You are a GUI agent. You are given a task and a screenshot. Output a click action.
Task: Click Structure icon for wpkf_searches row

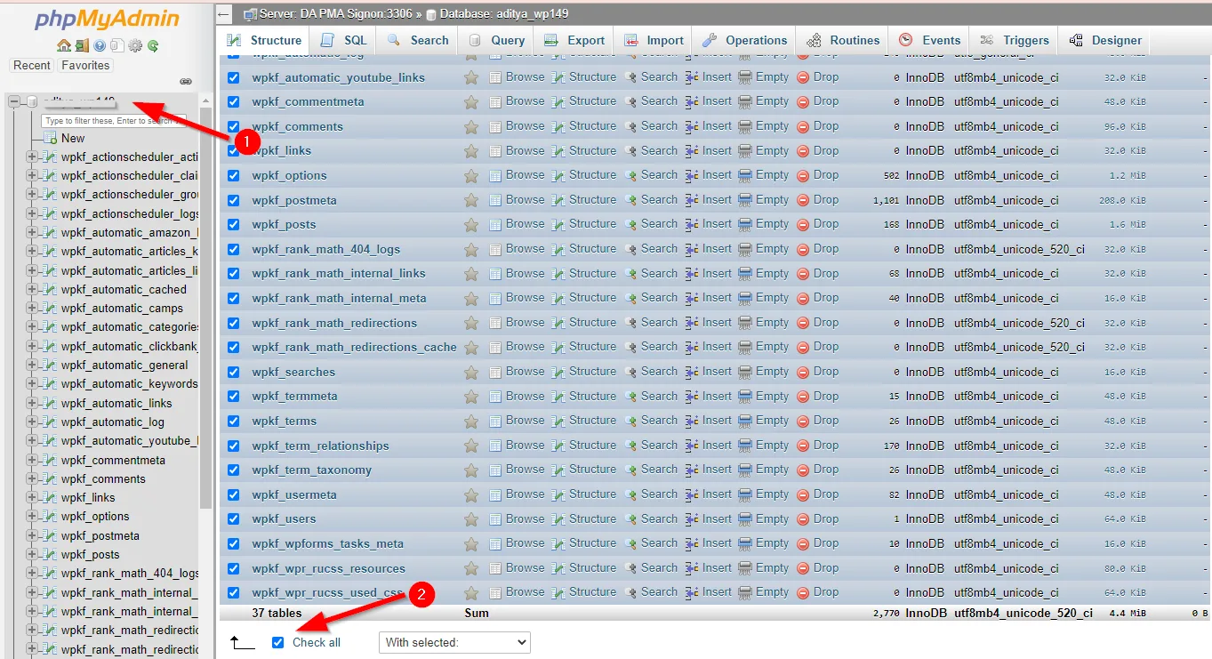(x=558, y=372)
